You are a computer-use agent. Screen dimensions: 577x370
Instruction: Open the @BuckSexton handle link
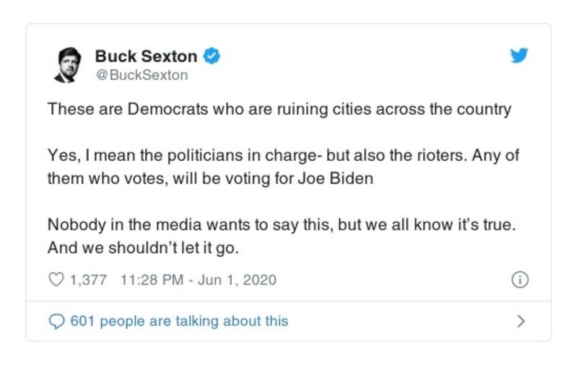point(142,75)
